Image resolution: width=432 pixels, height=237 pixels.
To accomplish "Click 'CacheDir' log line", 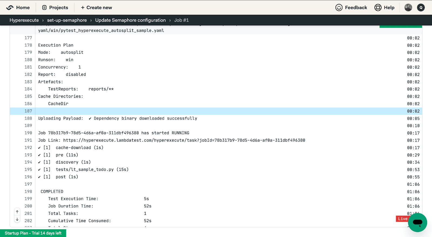I will 58,104.
